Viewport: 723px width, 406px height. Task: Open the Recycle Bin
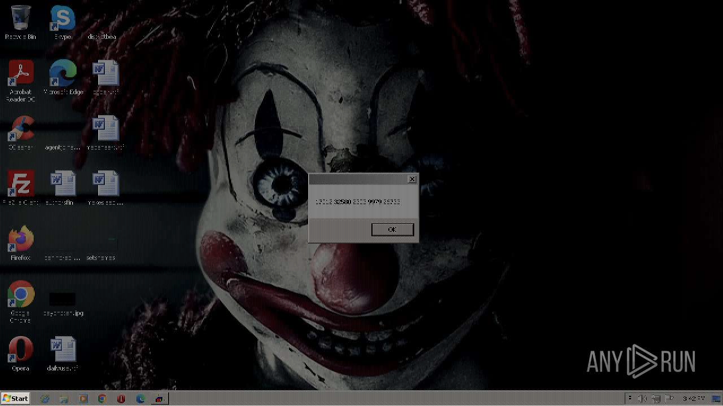coord(20,23)
